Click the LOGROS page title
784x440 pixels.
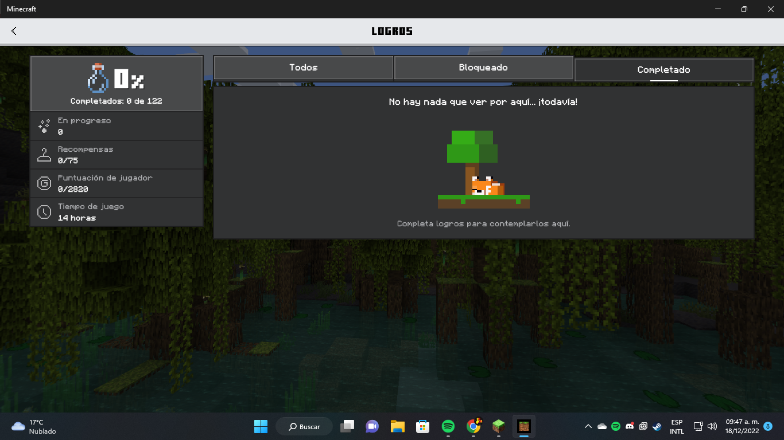click(392, 31)
